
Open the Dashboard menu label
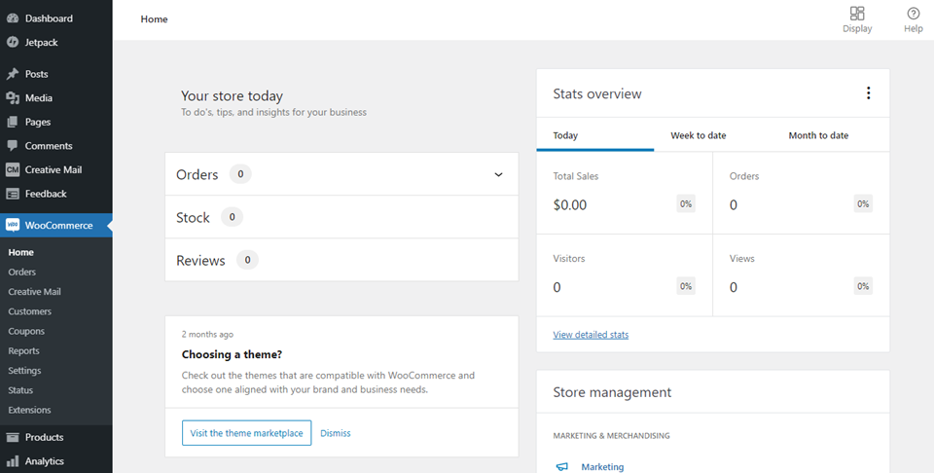(49, 18)
